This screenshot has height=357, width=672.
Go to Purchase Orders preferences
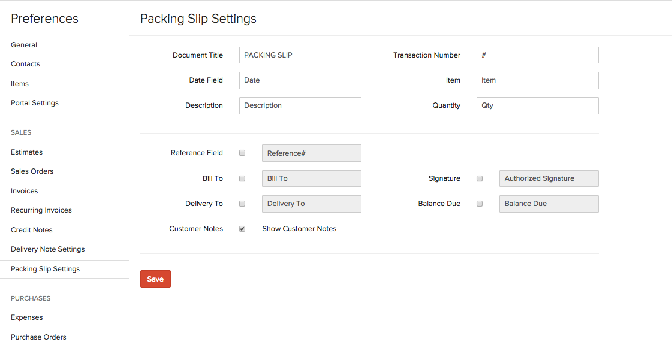point(38,337)
